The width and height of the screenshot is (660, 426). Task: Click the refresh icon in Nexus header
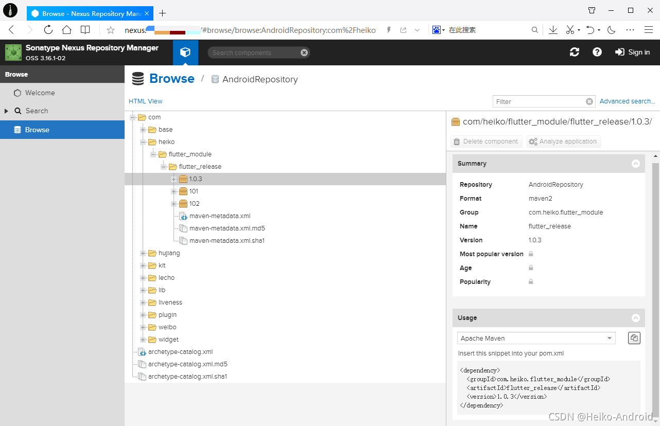pyautogui.click(x=575, y=52)
